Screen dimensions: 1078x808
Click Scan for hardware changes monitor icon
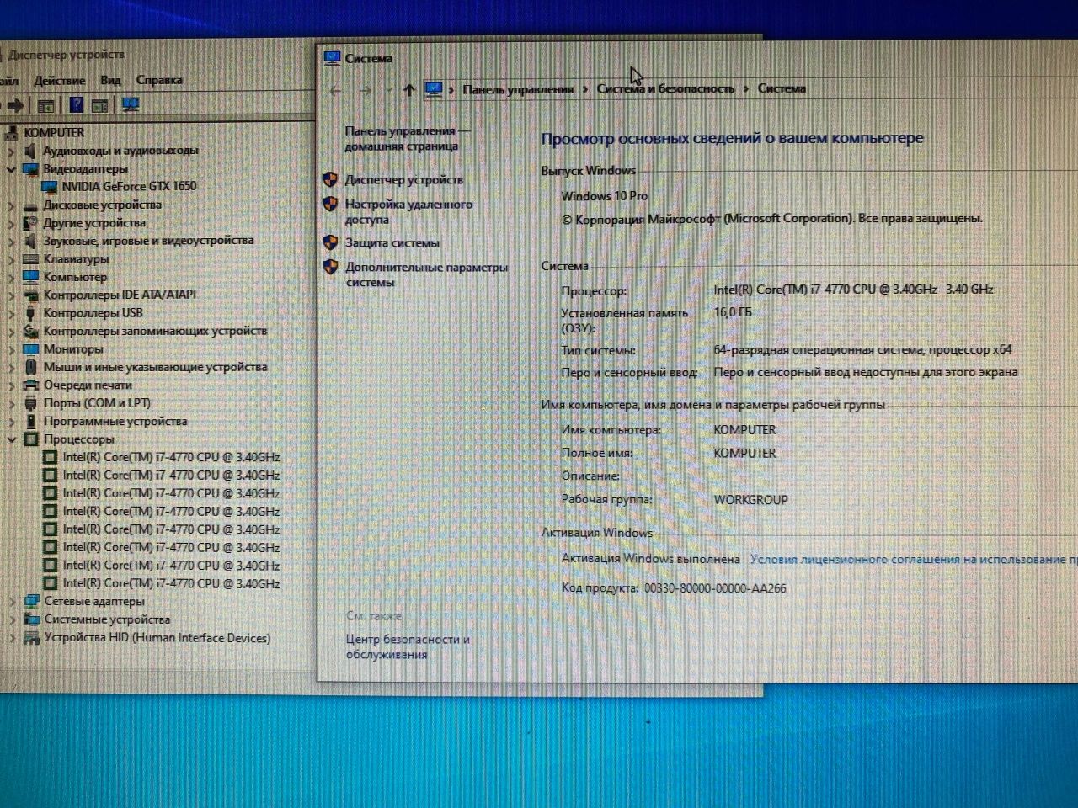131,104
